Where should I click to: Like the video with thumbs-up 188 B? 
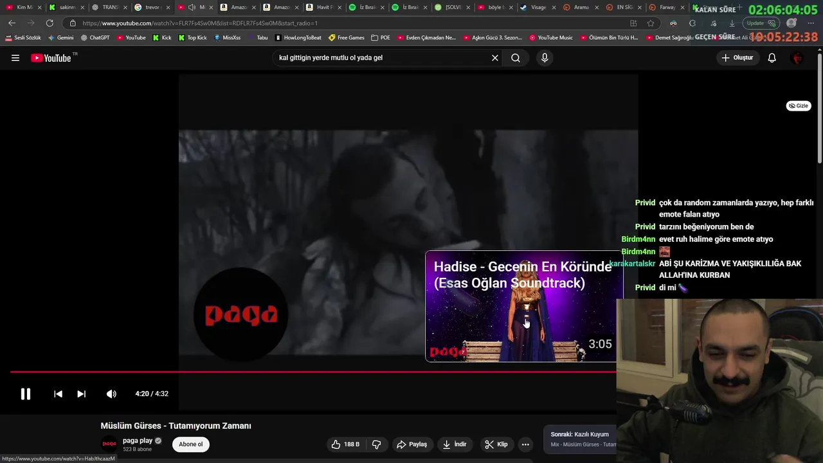pyautogui.click(x=345, y=444)
